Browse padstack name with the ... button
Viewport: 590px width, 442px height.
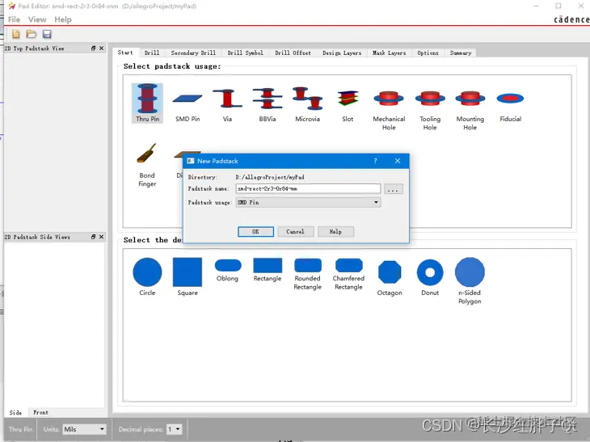pos(394,189)
